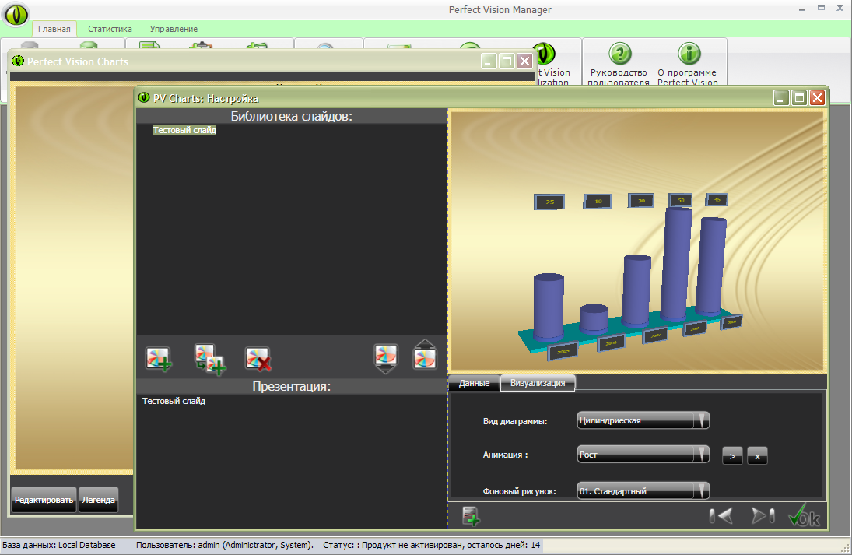Add a new slide to the library
Viewport: 852px width, 555px height.
[x=159, y=359]
